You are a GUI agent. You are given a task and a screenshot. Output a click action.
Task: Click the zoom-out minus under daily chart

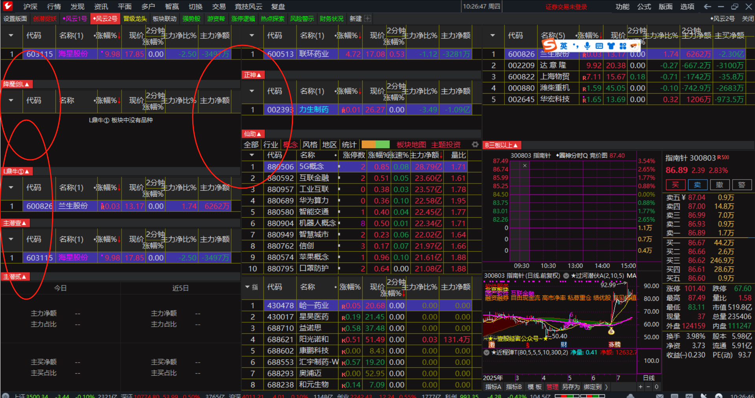pyautogui.click(x=648, y=387)
